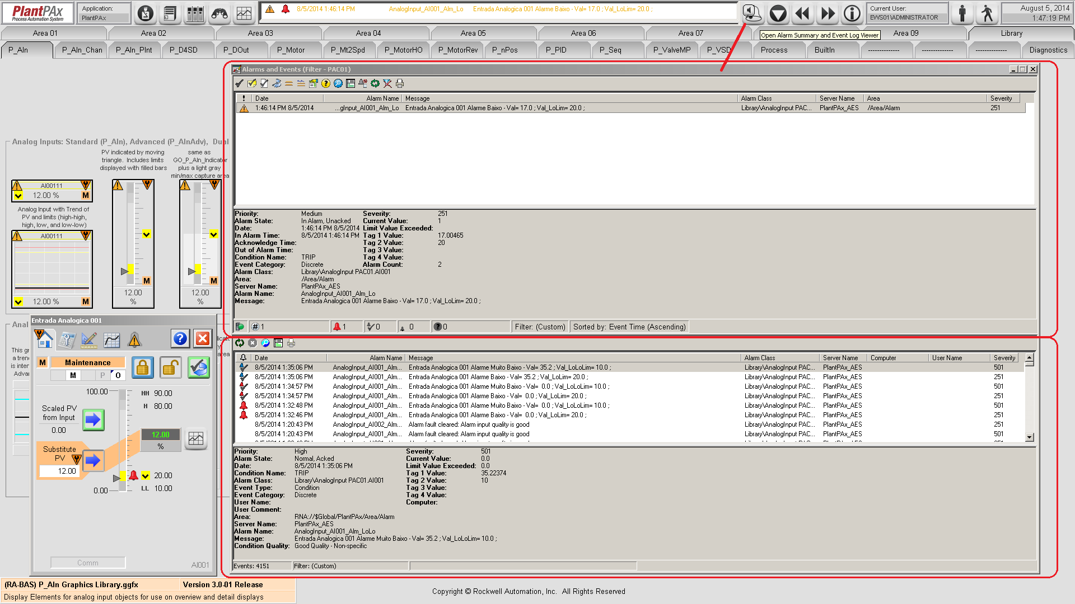Sort alarm summary by Alarm Class column
This screenshot has width=1075, height=604.
776,98
